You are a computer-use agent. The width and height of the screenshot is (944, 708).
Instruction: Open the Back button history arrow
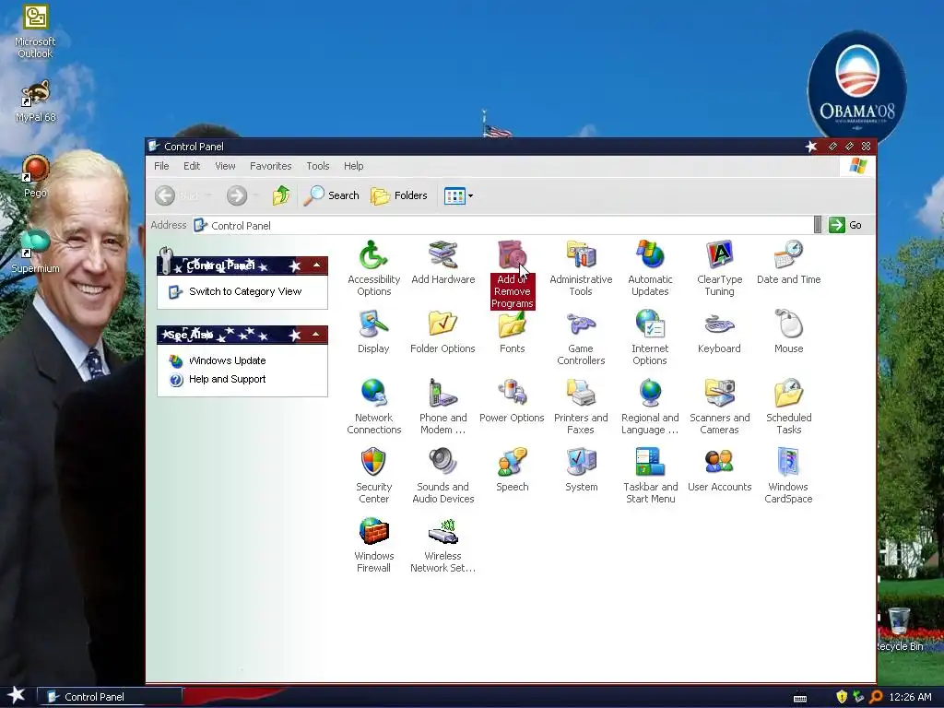(208, 195)
